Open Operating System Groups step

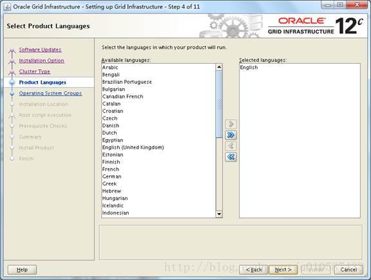point(50,93)
